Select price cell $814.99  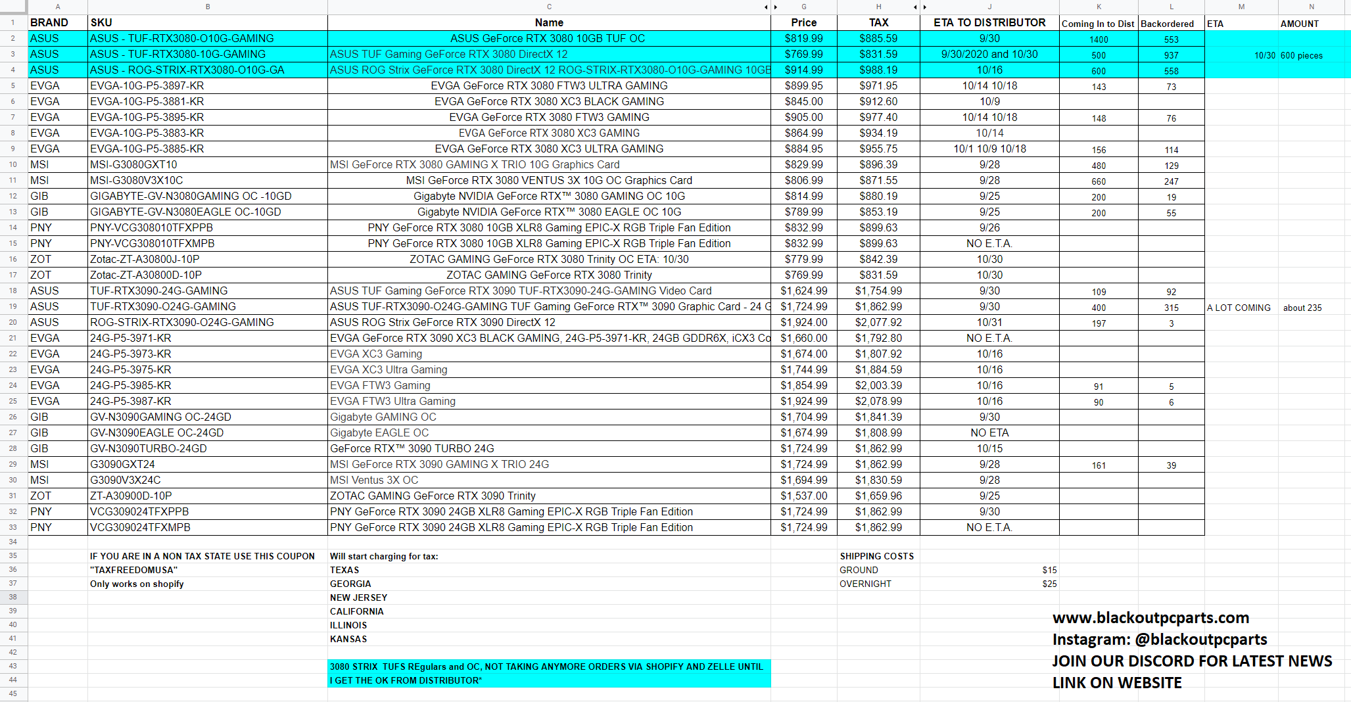coord(804,196)
